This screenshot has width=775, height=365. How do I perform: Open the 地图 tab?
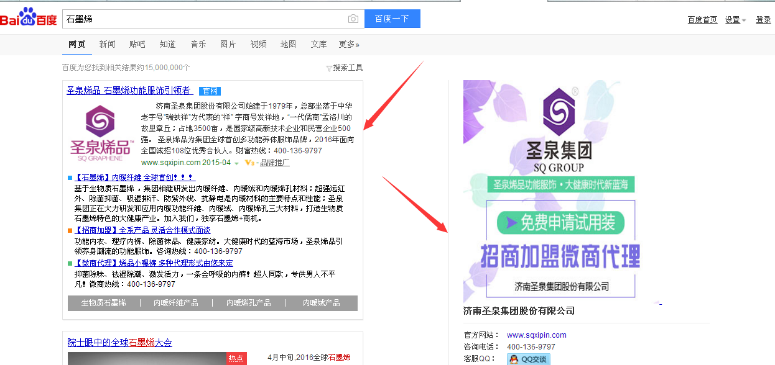pyautogui.click(x=289, y=44)
